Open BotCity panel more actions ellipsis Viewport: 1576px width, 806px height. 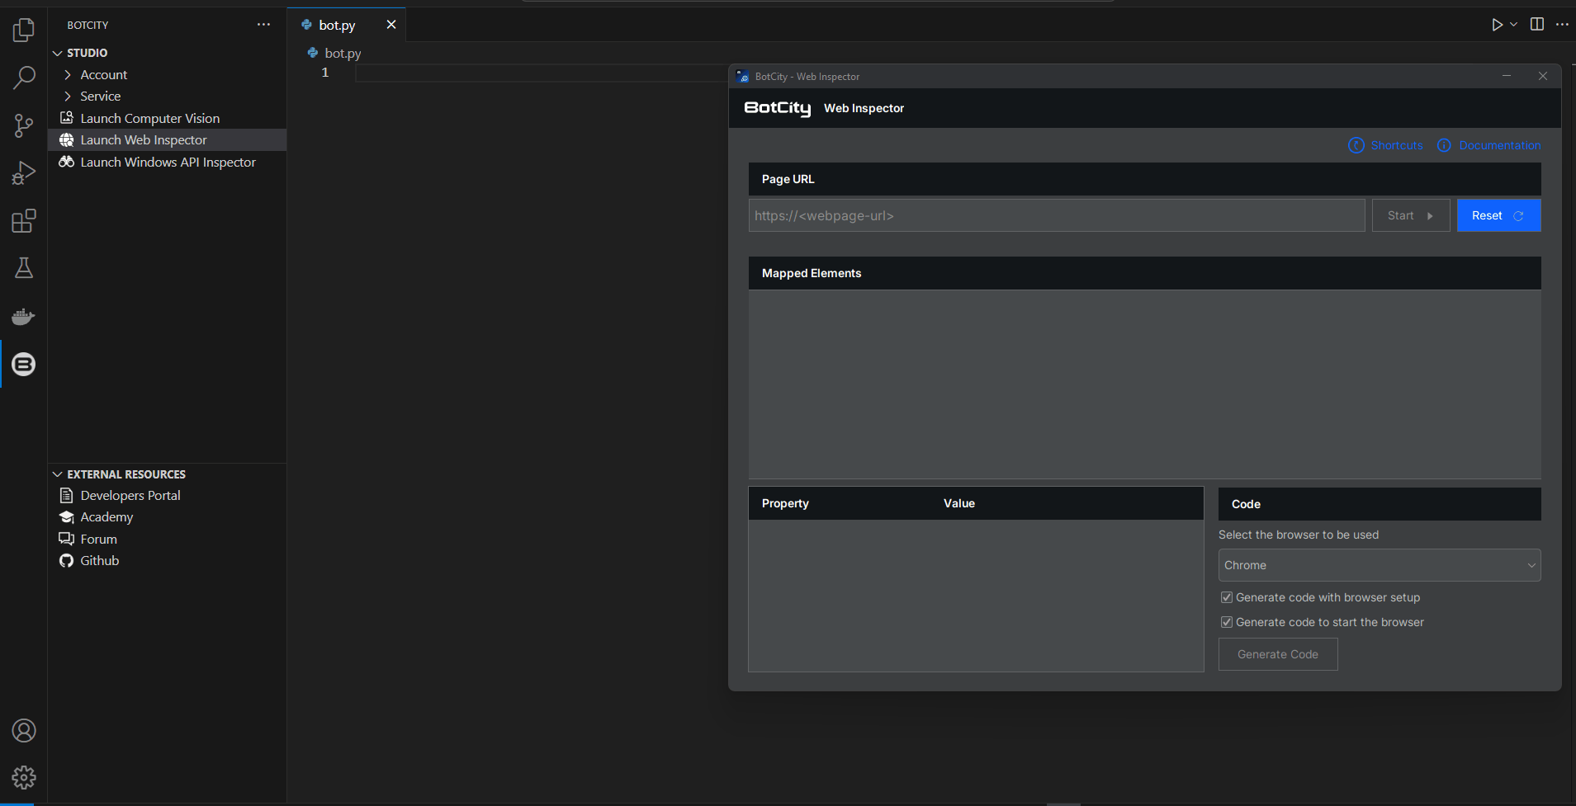coord(263,25)
